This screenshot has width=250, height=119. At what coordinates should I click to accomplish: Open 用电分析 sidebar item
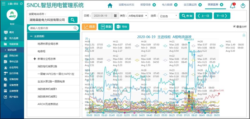click(12, 56)
